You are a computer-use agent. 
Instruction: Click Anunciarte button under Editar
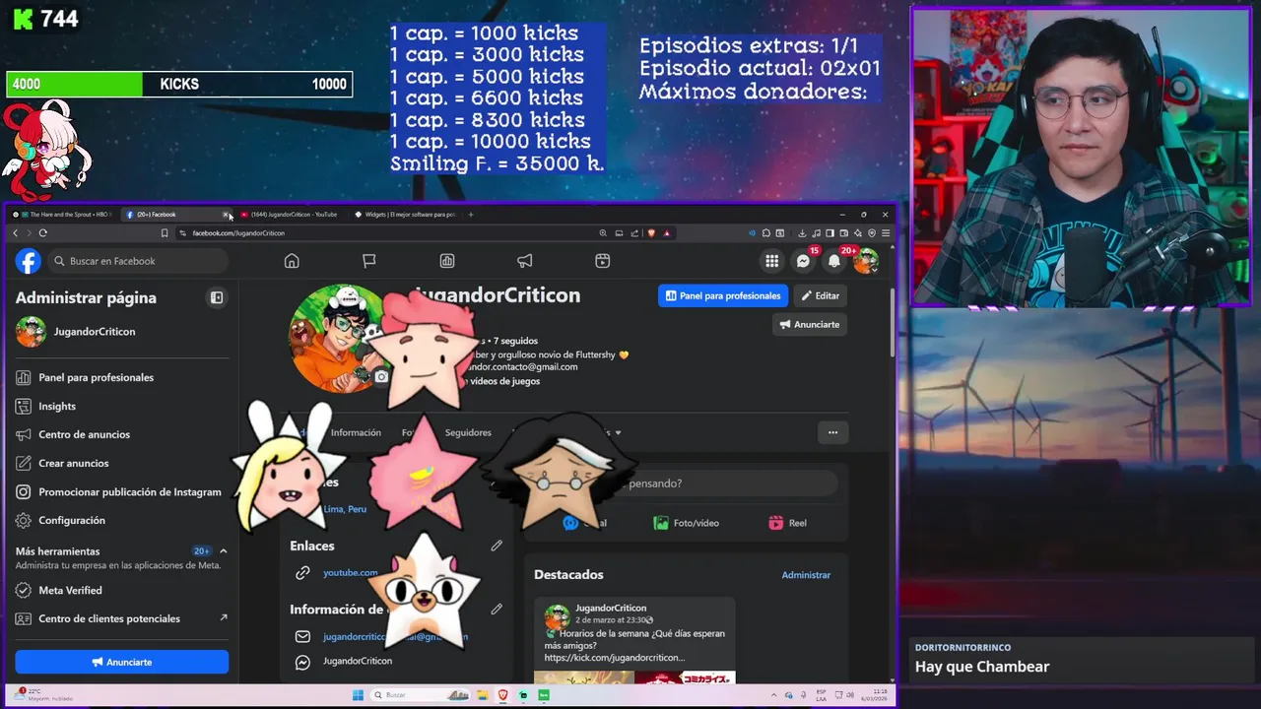[x=810, y=324]
